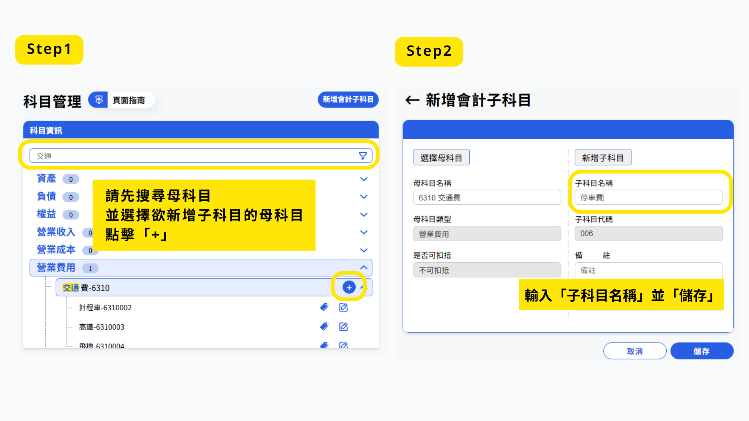This screenshot has height=421, width=749.
Task: Click the 子科目名稱 input field
Action: point(648,198)
